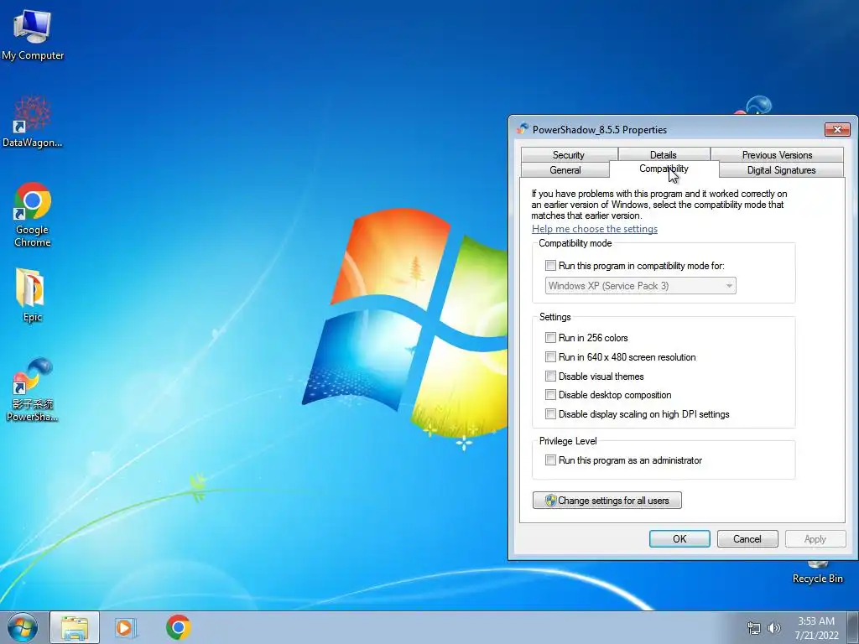The image size is (859, 644).
Task: Enable Run in 256 colors
Action: (x=550, y=337)
